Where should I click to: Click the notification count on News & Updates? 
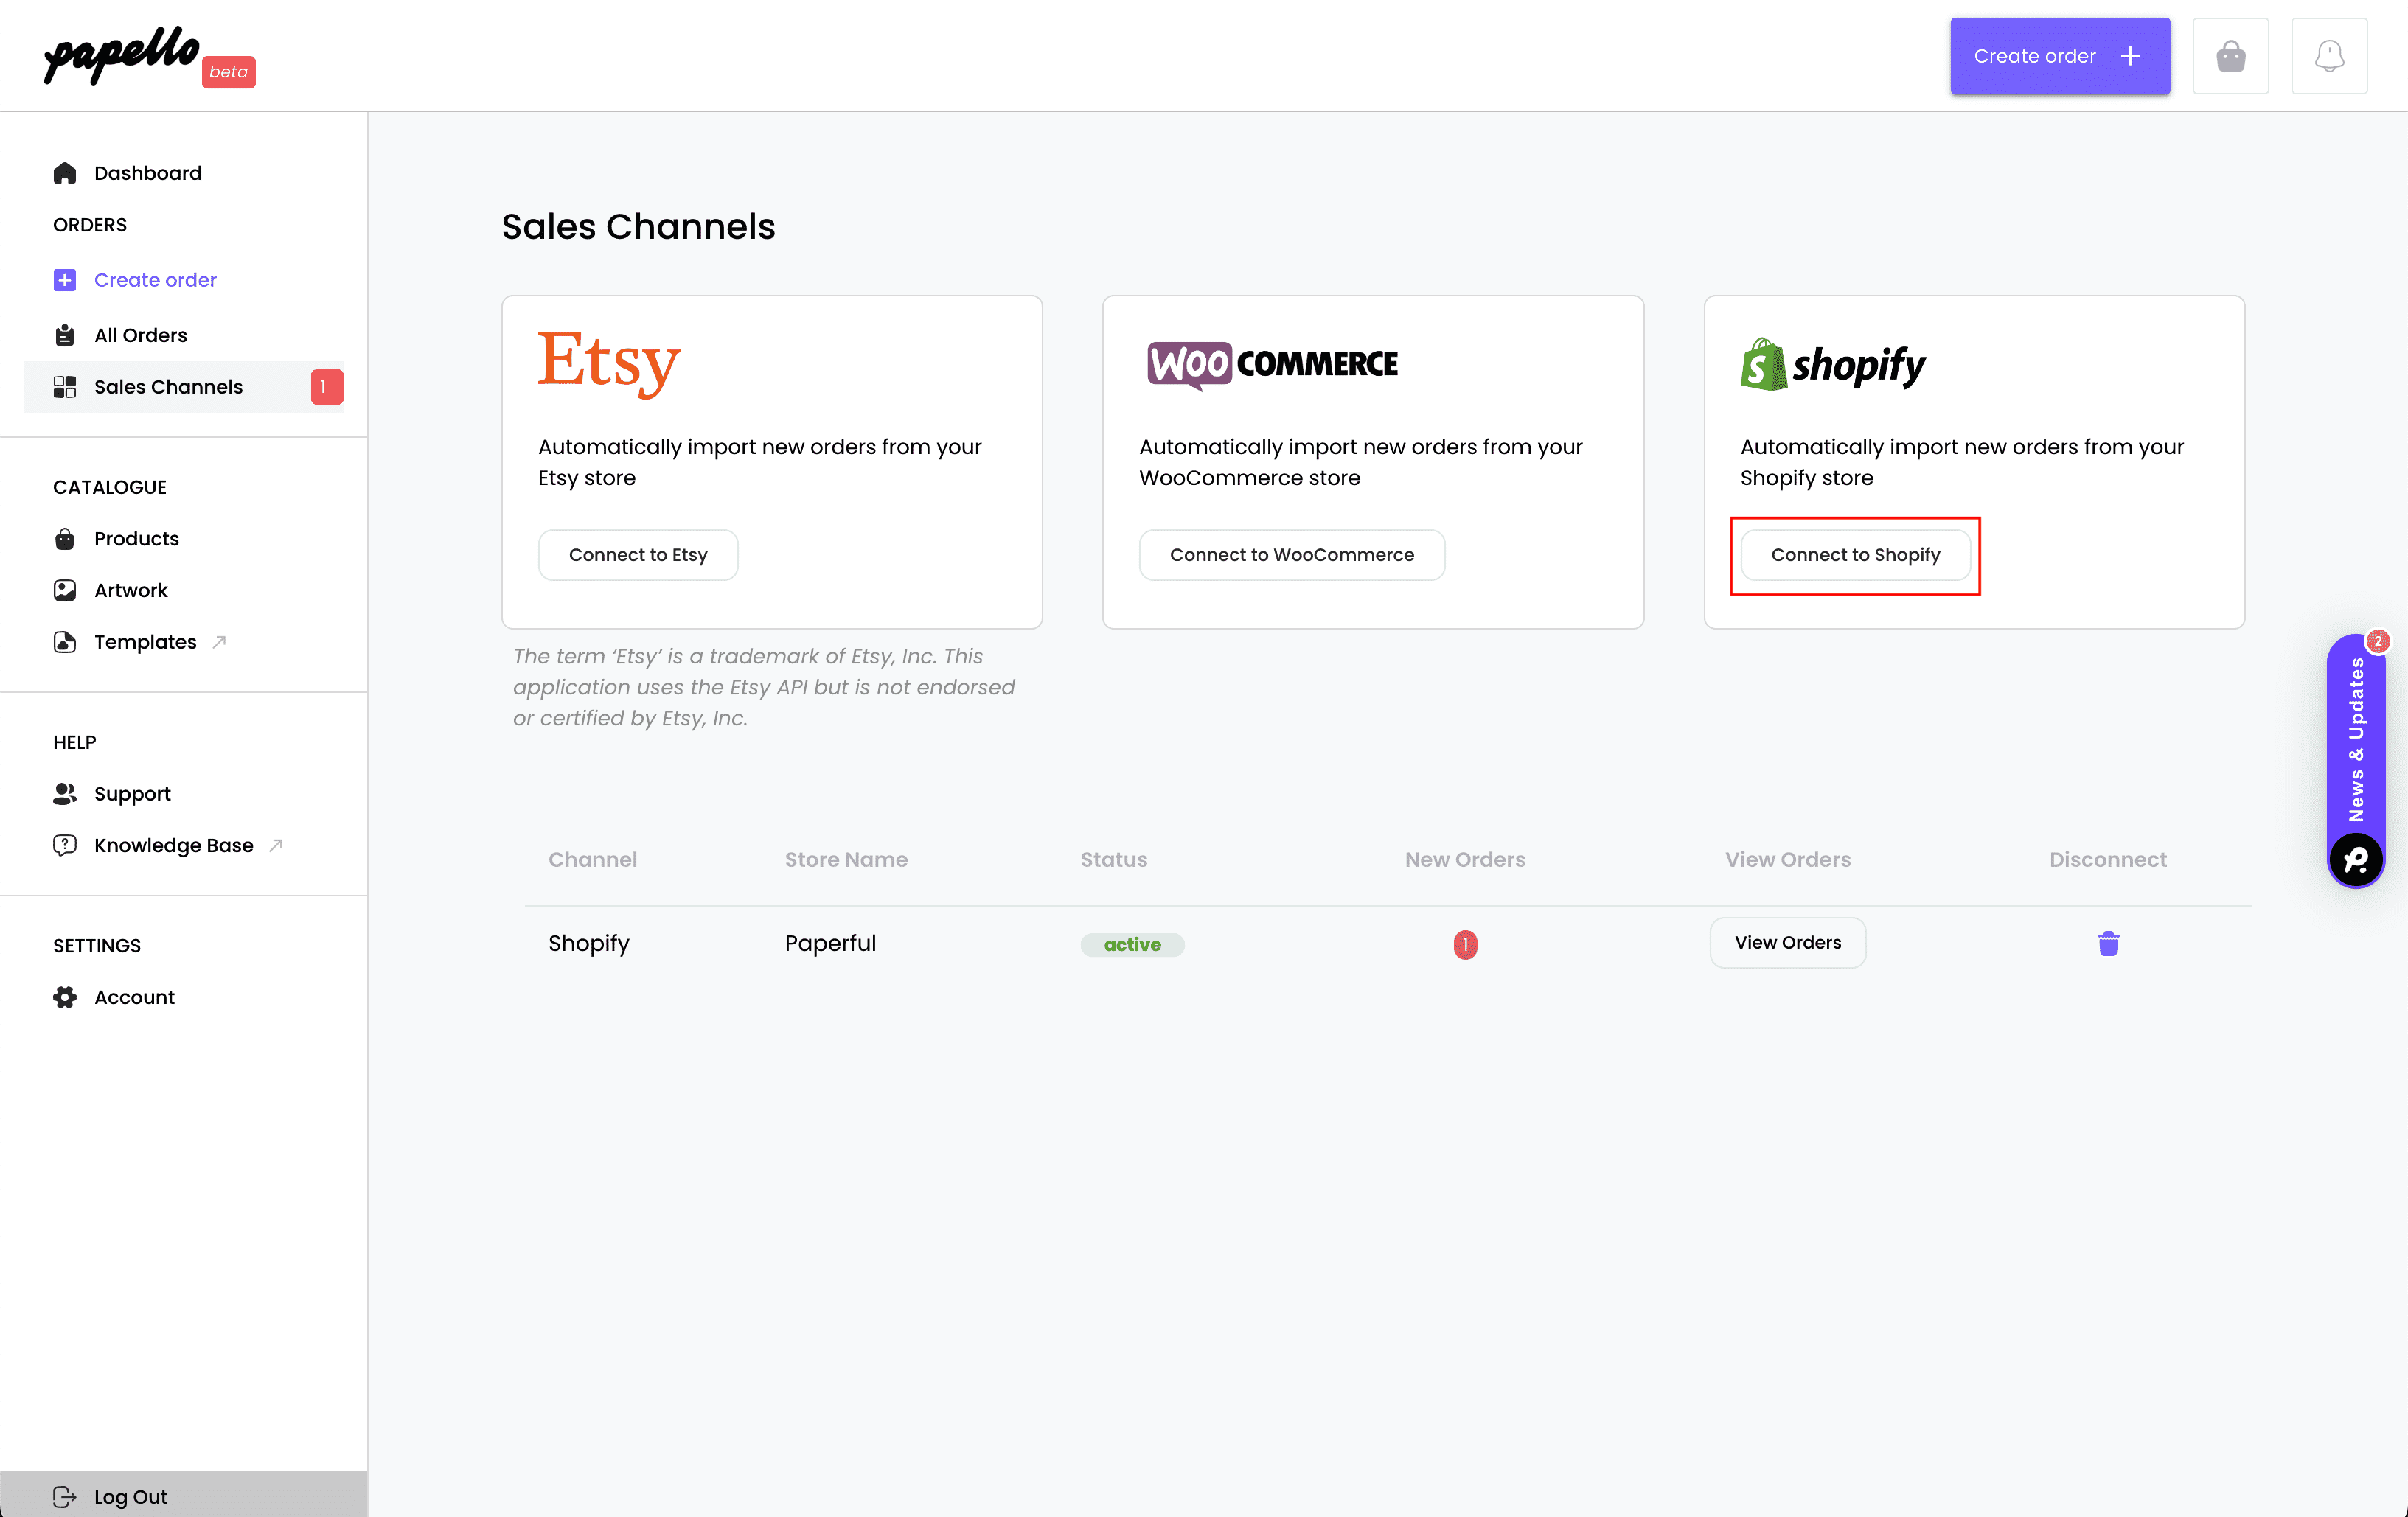[x=2378, y=641]
